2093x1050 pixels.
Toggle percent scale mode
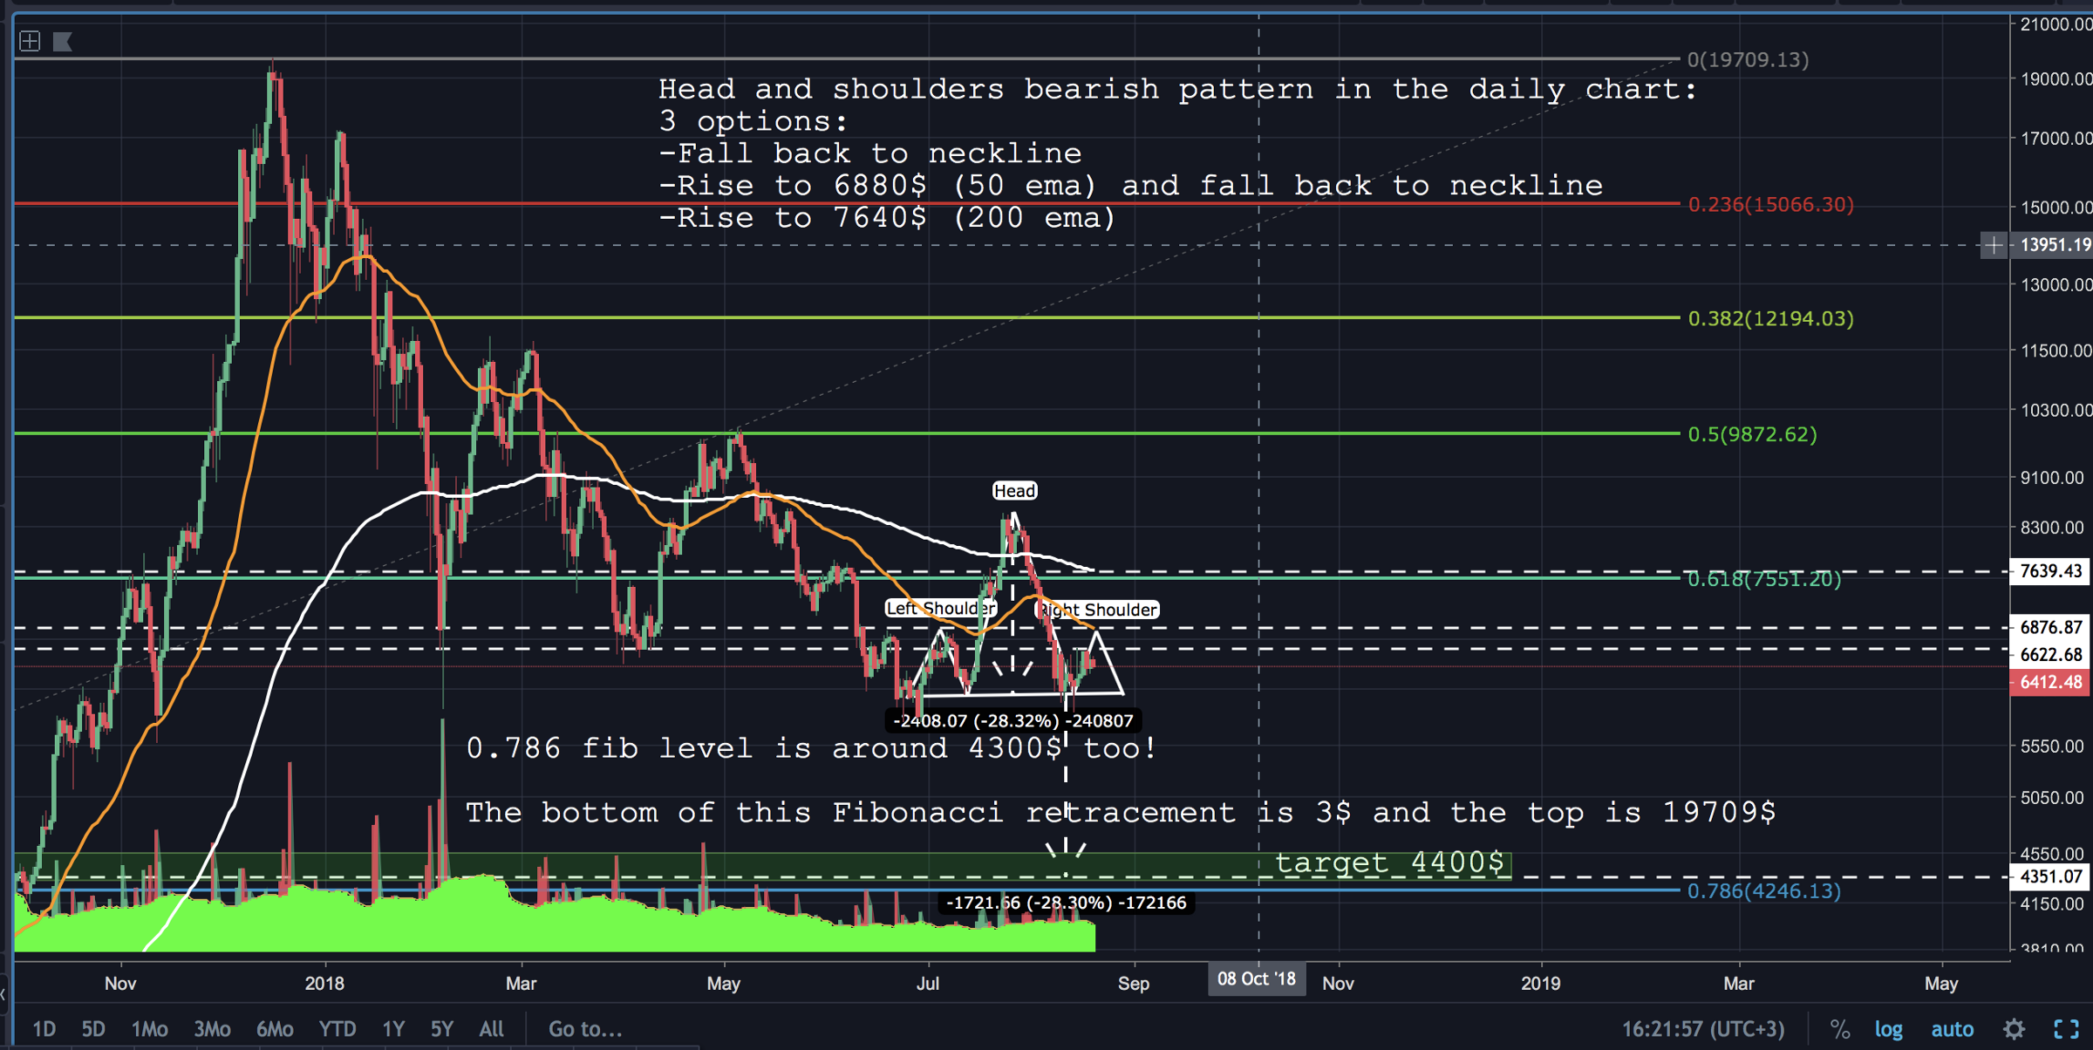click(1840, 1030)
